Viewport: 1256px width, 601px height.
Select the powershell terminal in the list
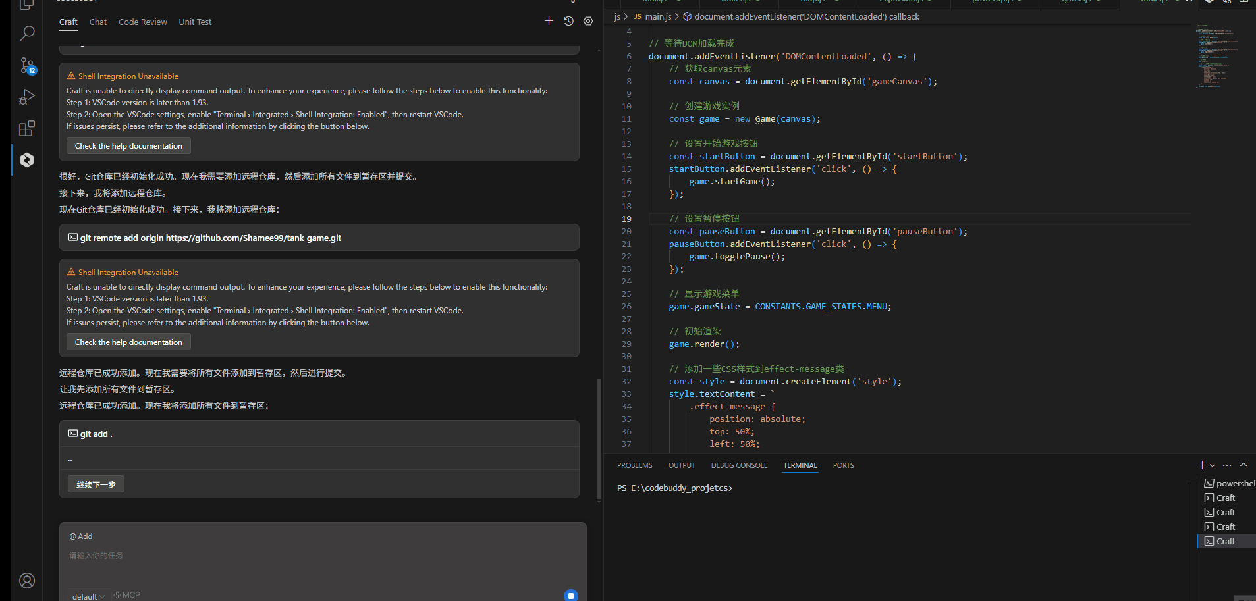[x=1229, y=483]
